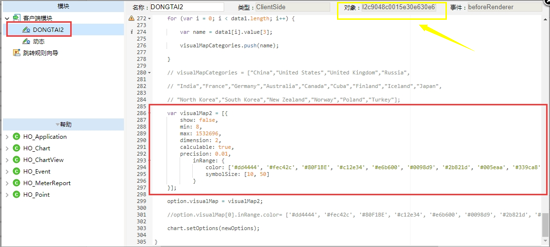This screenshot has width=550, height=247.
Task: Click 'option.visualMap = visualMap2;' line
Action: (x=214, y=201)
